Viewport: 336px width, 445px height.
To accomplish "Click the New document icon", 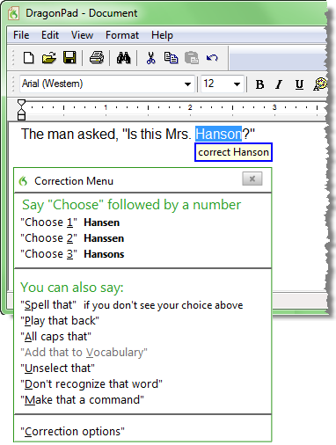I will click(x=28, y=57).
